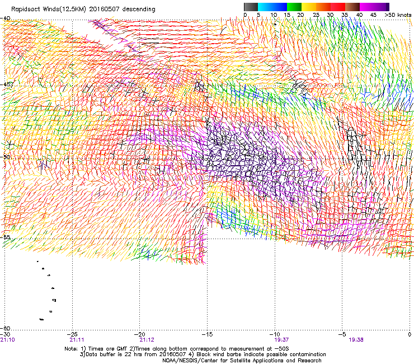Viewport: 414px width, 364px height.
Task: Click the '35' legend scale label
Action: tap(345, 15)
